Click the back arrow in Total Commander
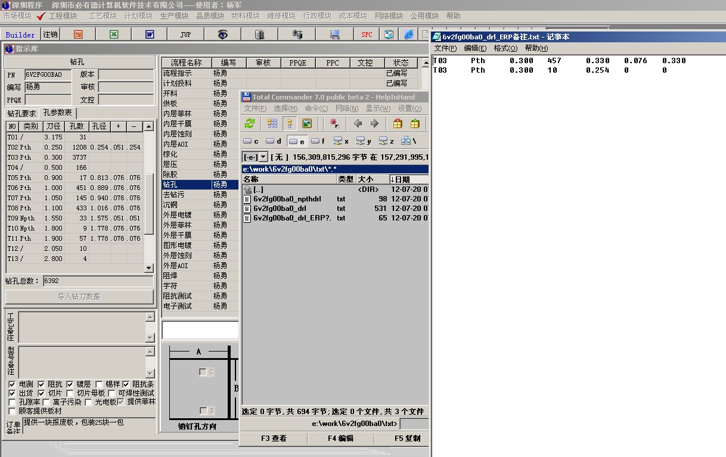Viewport: 726px width, 457px height. [x=358, y=123]
